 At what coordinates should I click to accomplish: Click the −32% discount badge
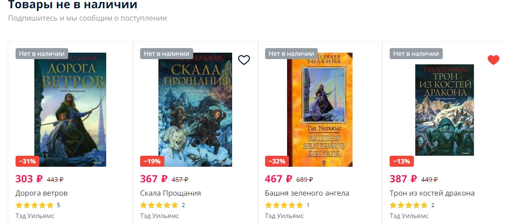pos(277,161)
